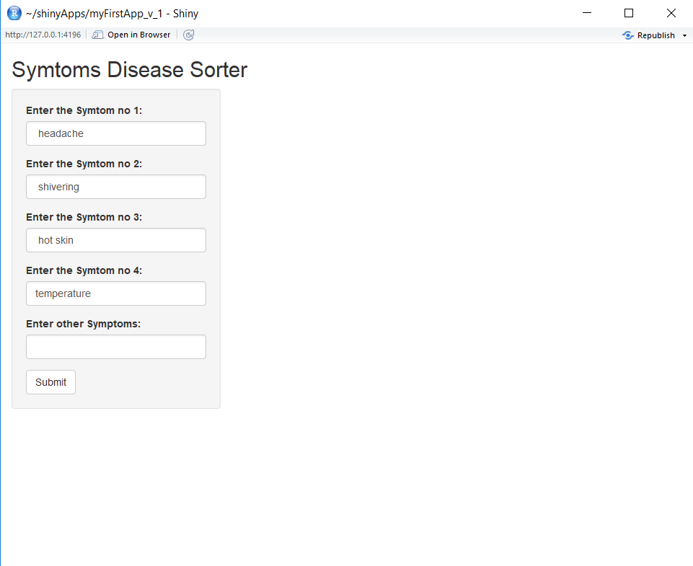
Task: Expand the Republish options arrow
Action: pyautogui.click(x=685, y=35)
